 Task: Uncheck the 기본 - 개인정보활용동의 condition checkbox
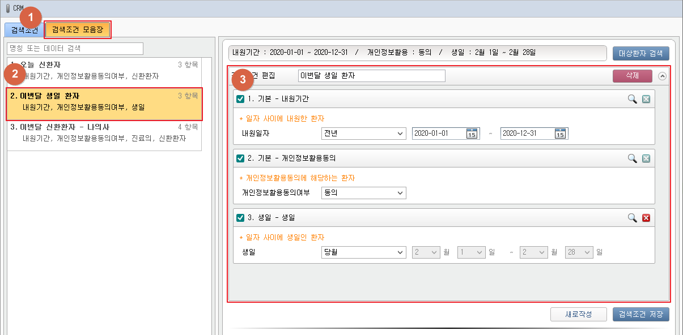coord(240,158)
